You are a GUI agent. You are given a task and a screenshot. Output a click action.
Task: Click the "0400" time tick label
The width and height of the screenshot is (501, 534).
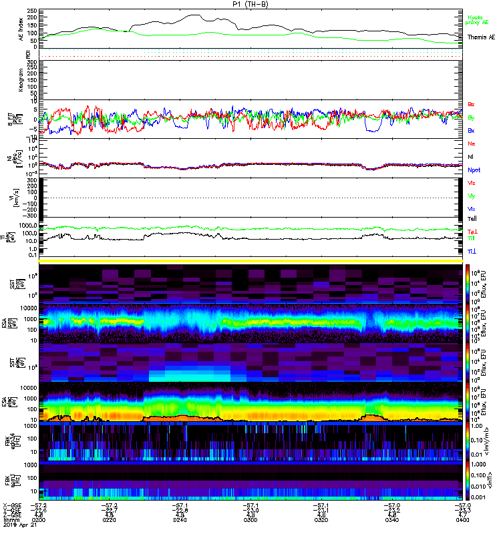pos(462,520)
